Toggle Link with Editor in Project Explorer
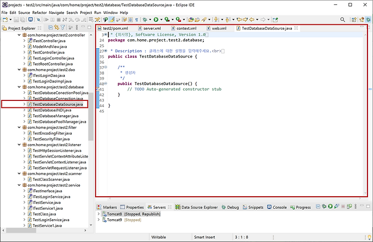Screen dimensions: 373x242 point(56,27)
